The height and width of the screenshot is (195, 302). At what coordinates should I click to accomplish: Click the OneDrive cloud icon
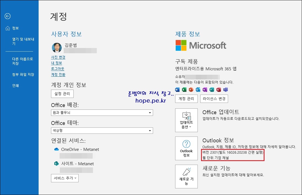57,149
